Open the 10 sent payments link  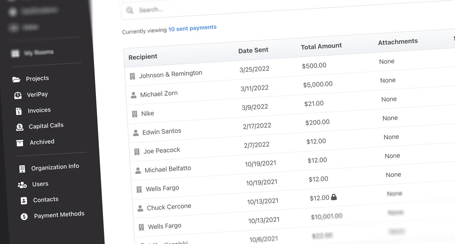pyautogui.click(x=192, y=28)
